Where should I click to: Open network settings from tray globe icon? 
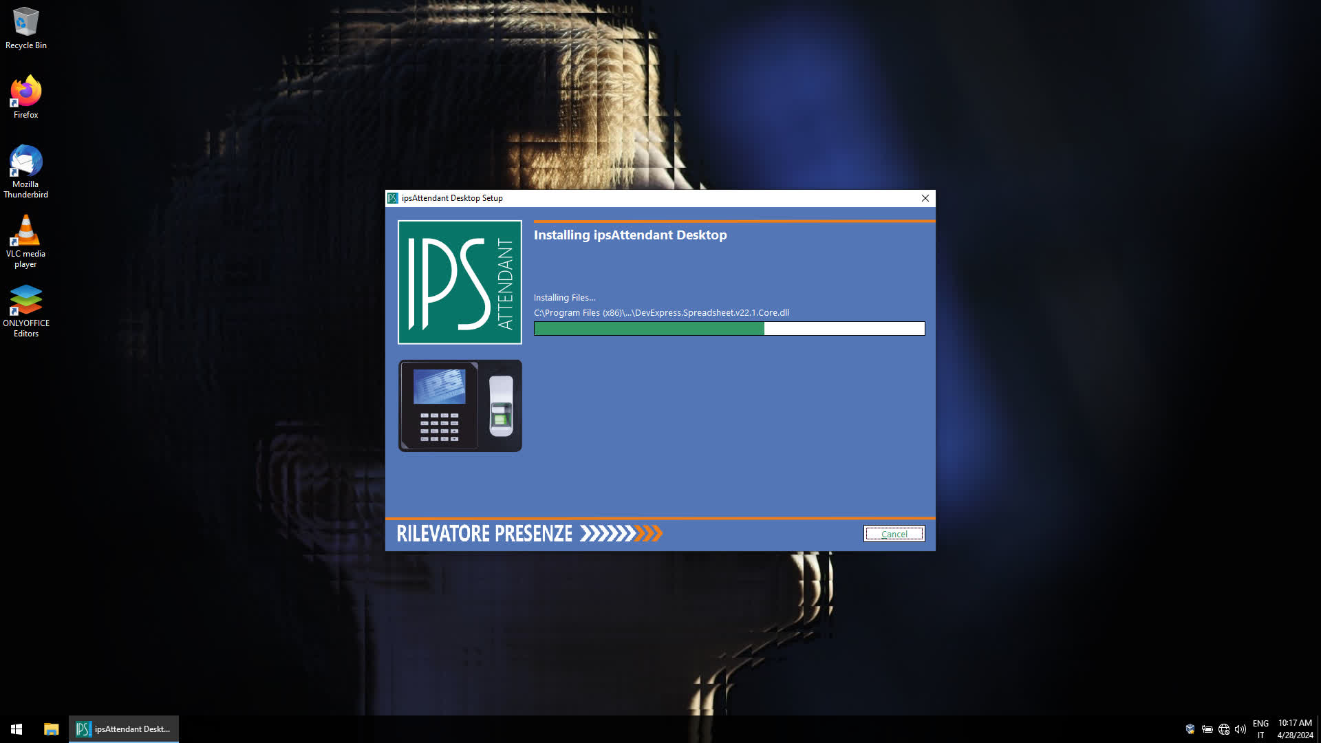pos(1223,729)
